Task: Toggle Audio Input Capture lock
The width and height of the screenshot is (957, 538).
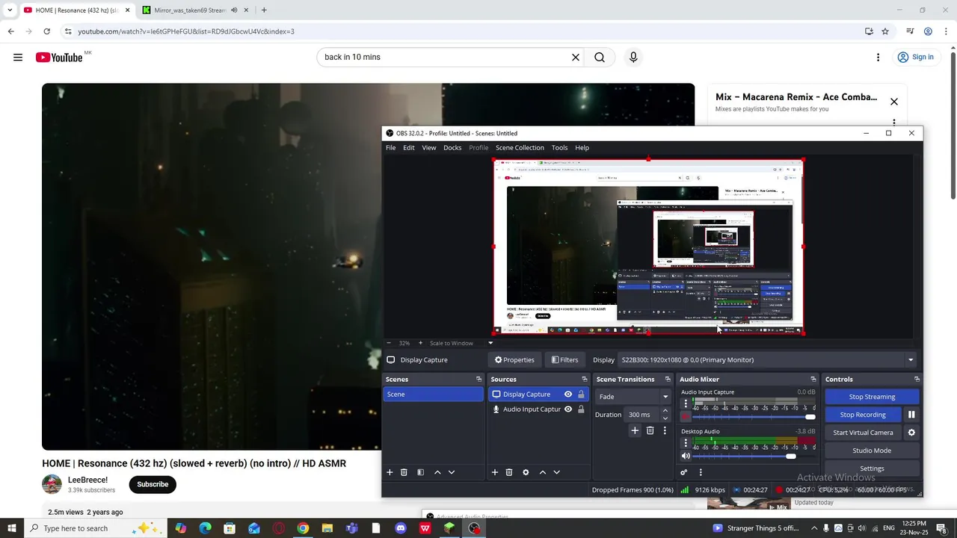Action: point(581,409)
